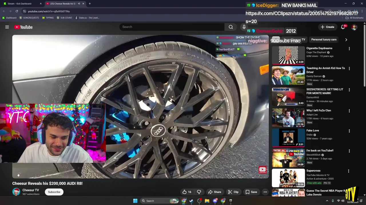Click the Windows taskbar Search box
The width and height of the screenshot is (366, 205).
click(160, 201)
